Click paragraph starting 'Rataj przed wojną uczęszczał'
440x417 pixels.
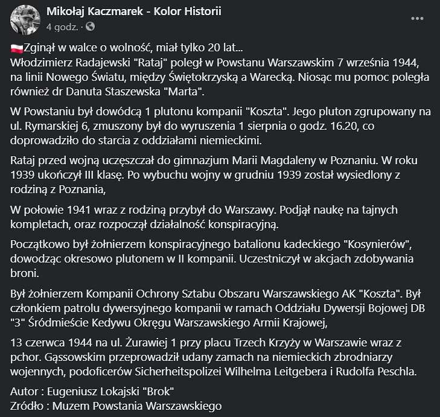click(x=214, y=175)
